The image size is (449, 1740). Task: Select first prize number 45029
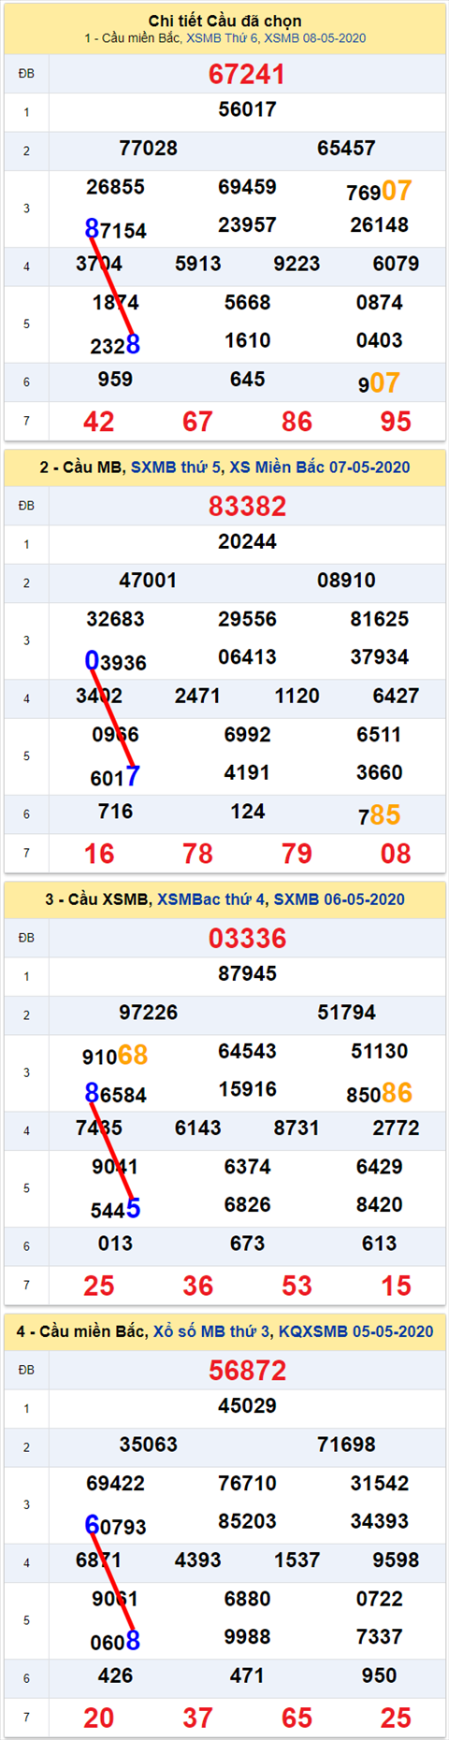[247, 1405]
